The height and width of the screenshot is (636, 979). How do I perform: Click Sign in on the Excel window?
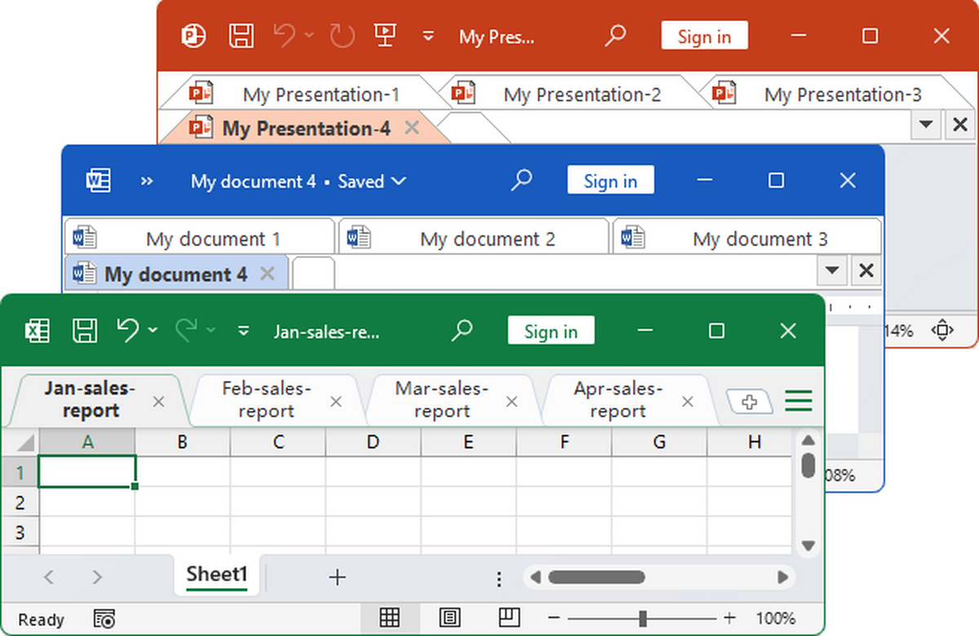(551, 331)
